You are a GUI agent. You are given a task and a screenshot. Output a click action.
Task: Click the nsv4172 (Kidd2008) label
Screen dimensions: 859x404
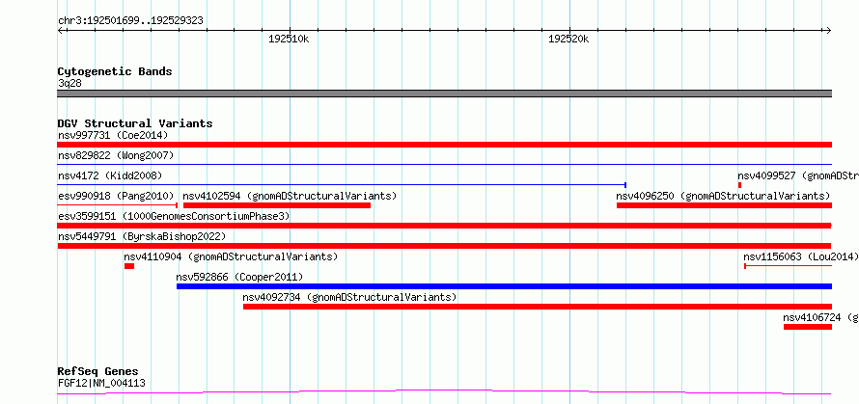pos(110,175)
